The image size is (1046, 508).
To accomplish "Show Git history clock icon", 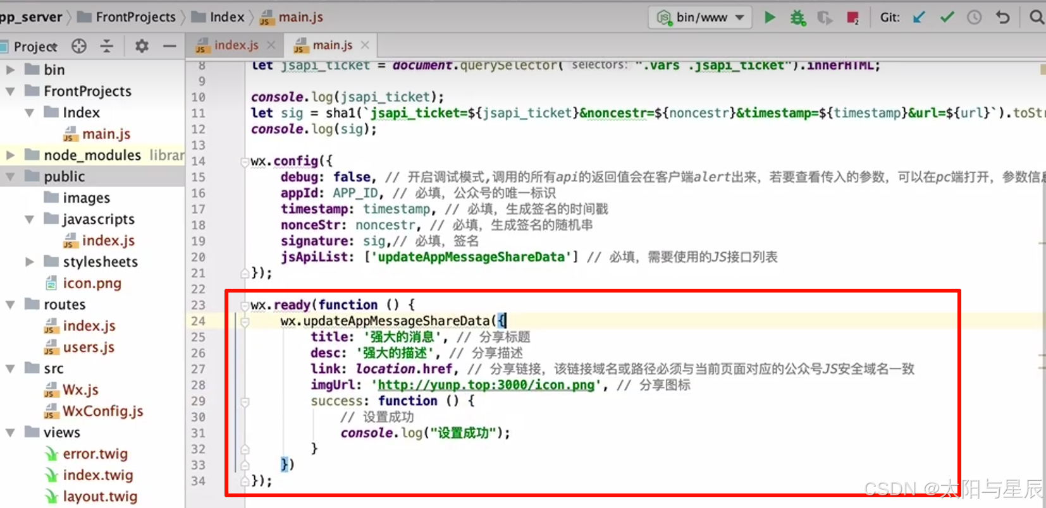I will tap(975, 17).
